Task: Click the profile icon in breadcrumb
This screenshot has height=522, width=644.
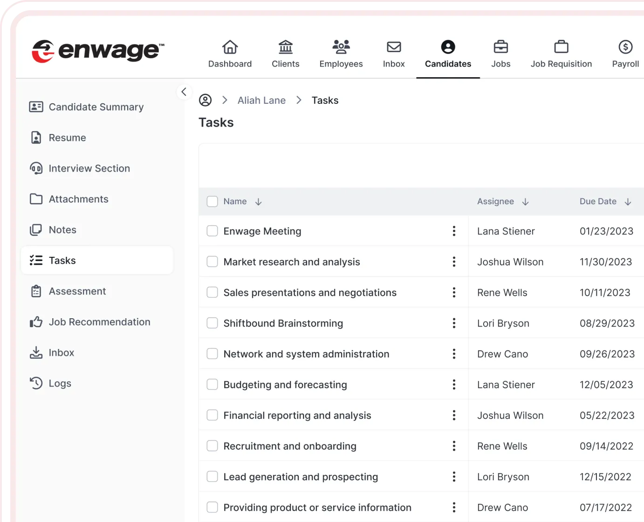Action: click(x=205, y=100)
